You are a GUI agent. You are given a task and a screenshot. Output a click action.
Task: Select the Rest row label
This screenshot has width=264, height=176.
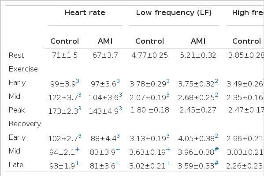tap(16, 55)
